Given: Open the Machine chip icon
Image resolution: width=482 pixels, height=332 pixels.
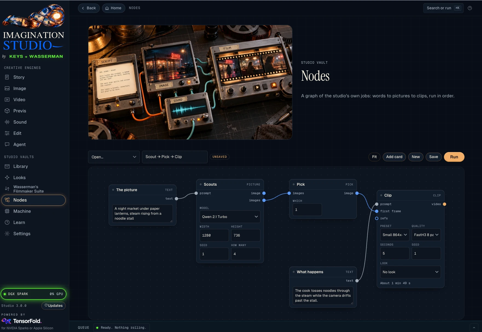Looking at the screenshot, I should (7, 211).
